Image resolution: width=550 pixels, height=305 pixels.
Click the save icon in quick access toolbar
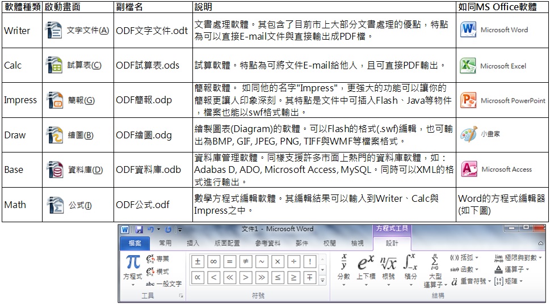click(x=139, y=230)
